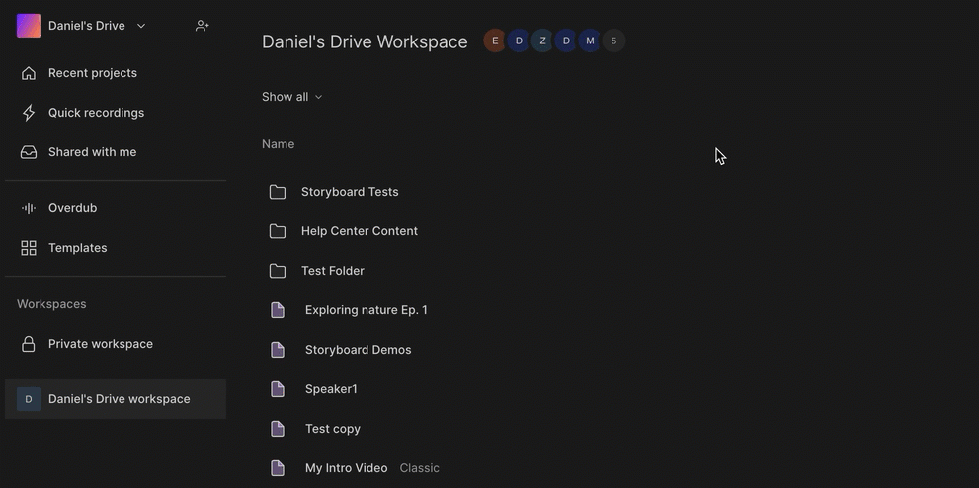Expand the Show all filter dropdown

click(x=291, y=97)
